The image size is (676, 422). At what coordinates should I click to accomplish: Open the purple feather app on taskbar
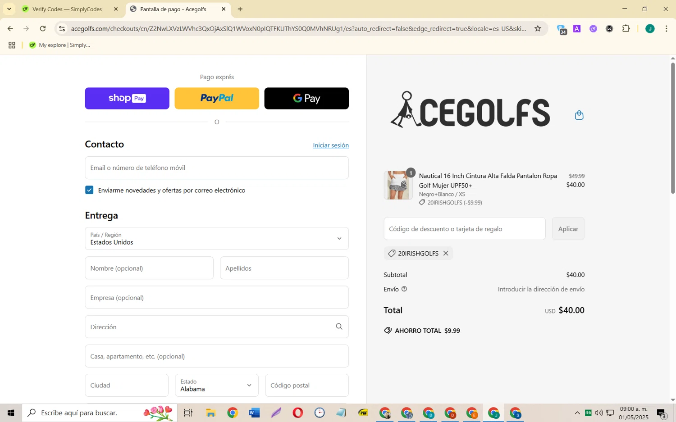pyautogui.click(x=276, y=413)
